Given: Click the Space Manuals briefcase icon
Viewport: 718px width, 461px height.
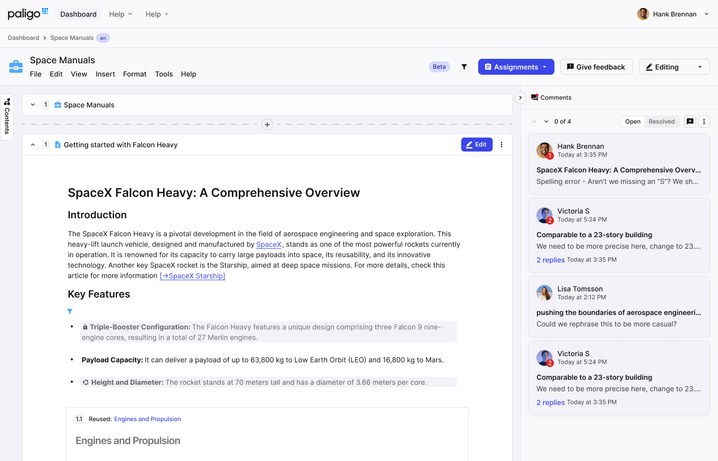Looking at the screenshot, I should pyautogui.click(x=16, y=66).
